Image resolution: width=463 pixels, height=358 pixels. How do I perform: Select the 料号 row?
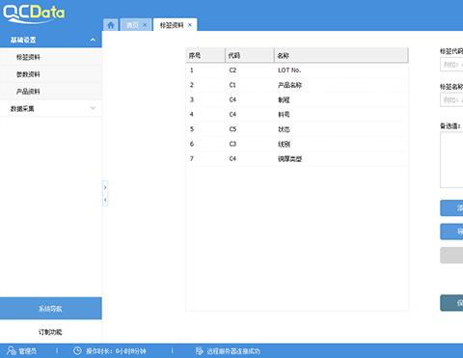point(297,115)
